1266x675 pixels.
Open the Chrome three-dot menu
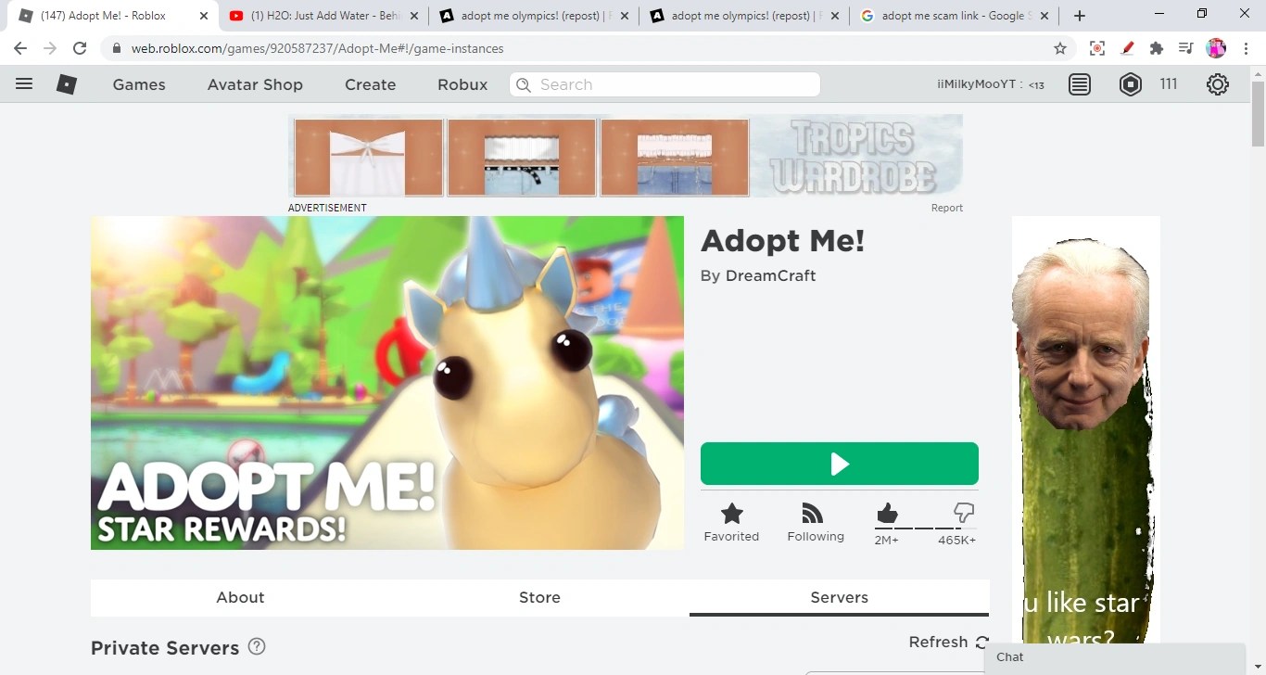pos(1246,47)
